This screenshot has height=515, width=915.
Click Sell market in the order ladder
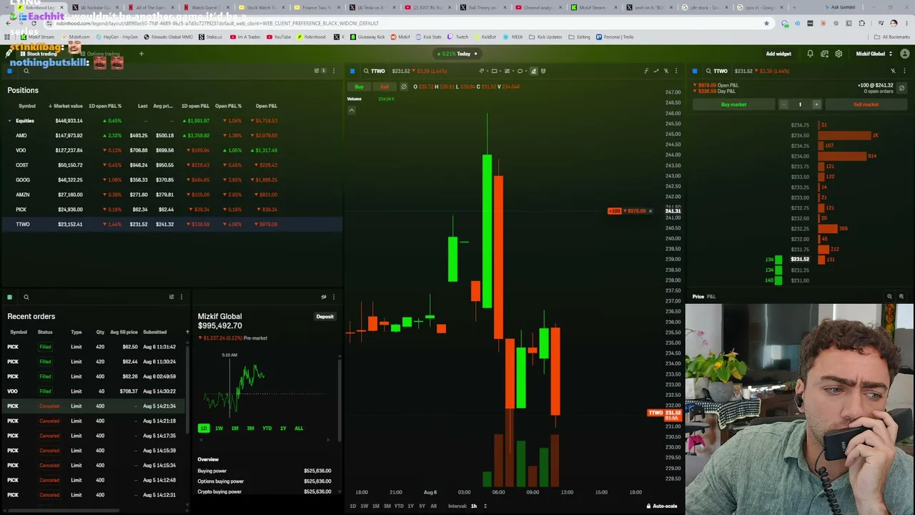coord(866,104)
